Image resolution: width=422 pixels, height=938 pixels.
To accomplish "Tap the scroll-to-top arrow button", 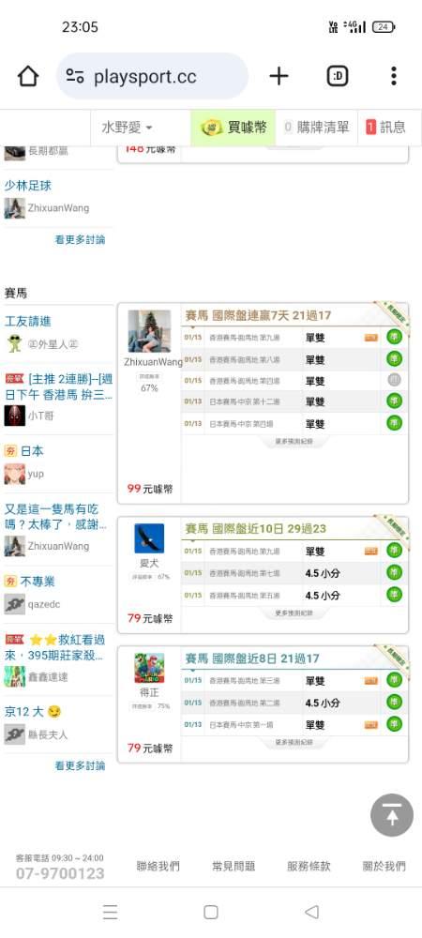I will (x=392, y=814).
